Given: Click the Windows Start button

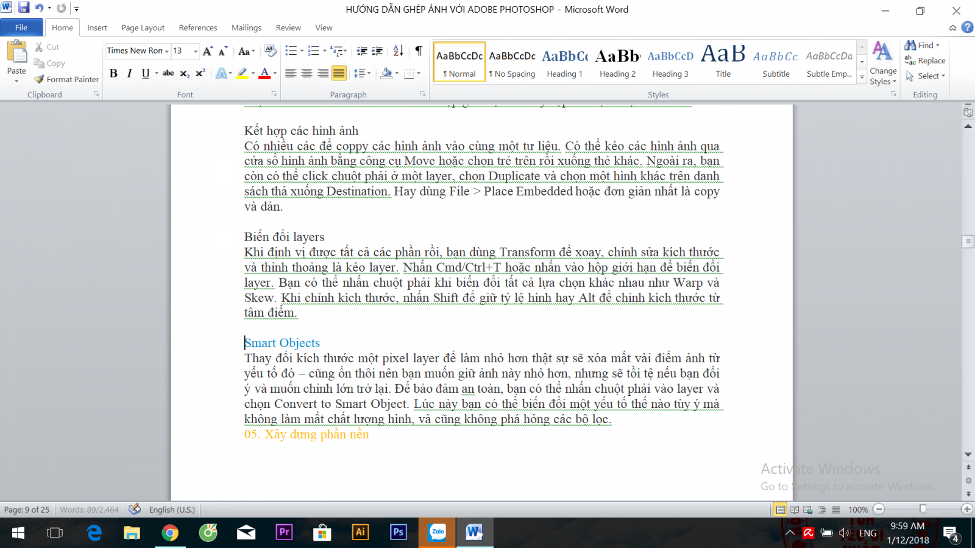Looking at the screenshot, I should tap(18, 533).
